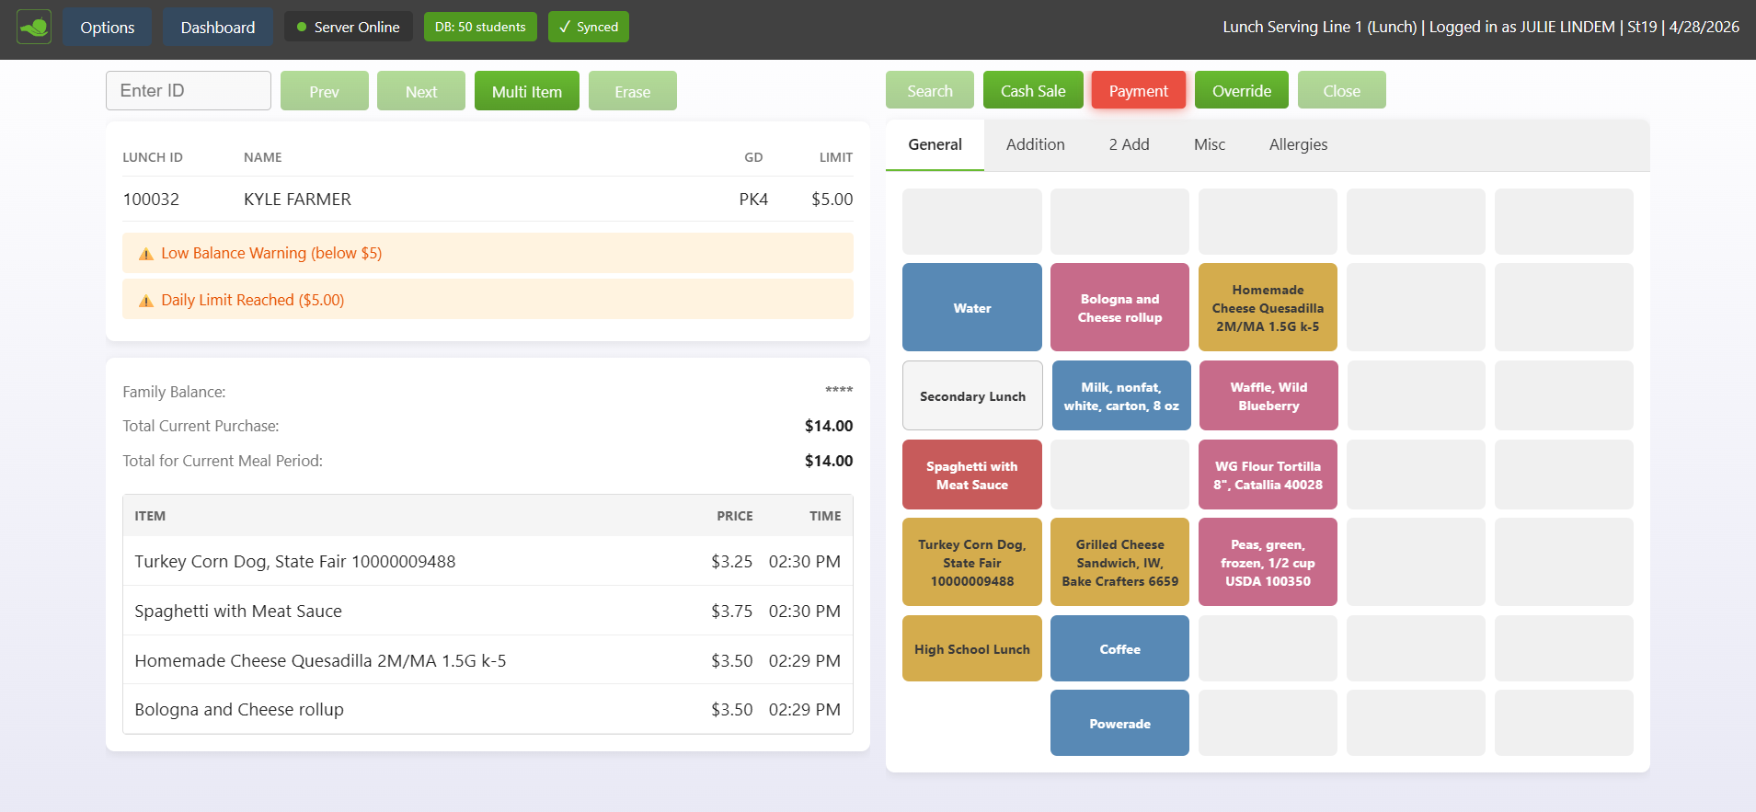
Task: View the Allergies tab
Action: coord(1299,144)
